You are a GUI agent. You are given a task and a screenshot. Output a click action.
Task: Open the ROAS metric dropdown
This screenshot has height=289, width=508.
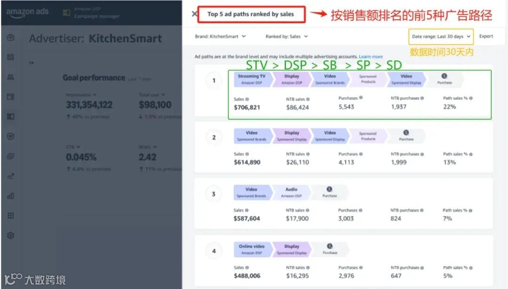click(x=148, y=147)
